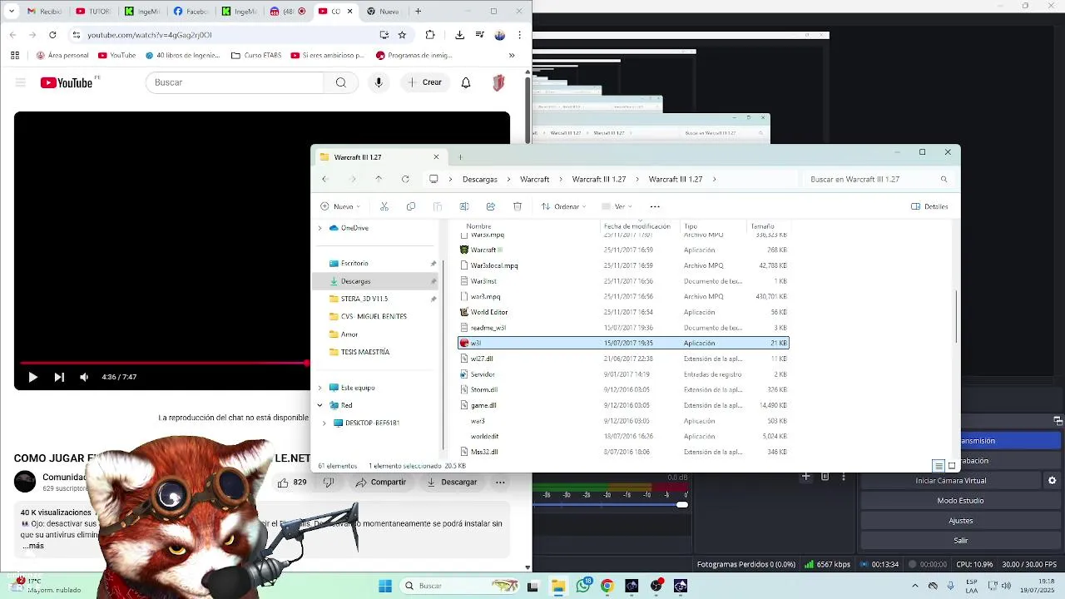Viewport: 1065px width, 599px height.
Task: Click the YouTube video red progress bar
Action: 164,363
